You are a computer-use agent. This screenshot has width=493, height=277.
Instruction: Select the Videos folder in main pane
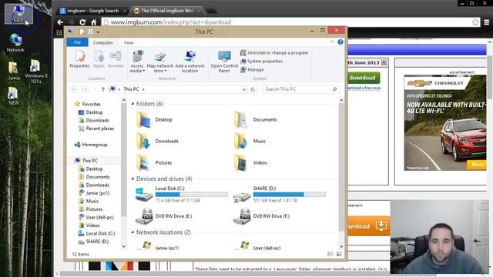250,162
